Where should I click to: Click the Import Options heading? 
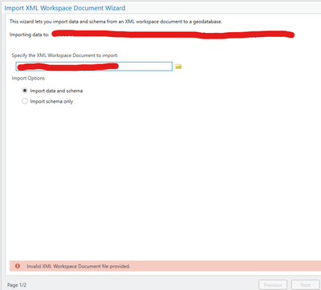click(x=28, y=78)
